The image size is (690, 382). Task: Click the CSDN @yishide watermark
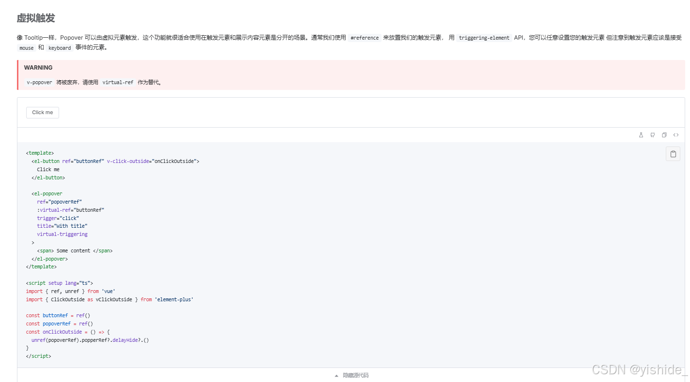(x=636, y=369)
